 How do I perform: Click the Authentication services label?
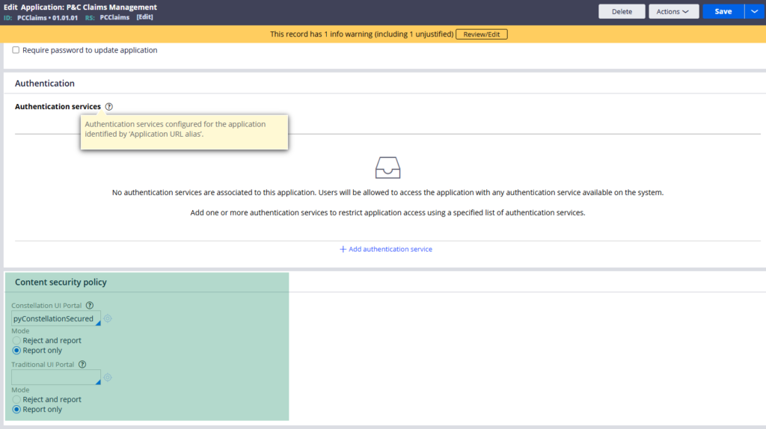[58, 106]
